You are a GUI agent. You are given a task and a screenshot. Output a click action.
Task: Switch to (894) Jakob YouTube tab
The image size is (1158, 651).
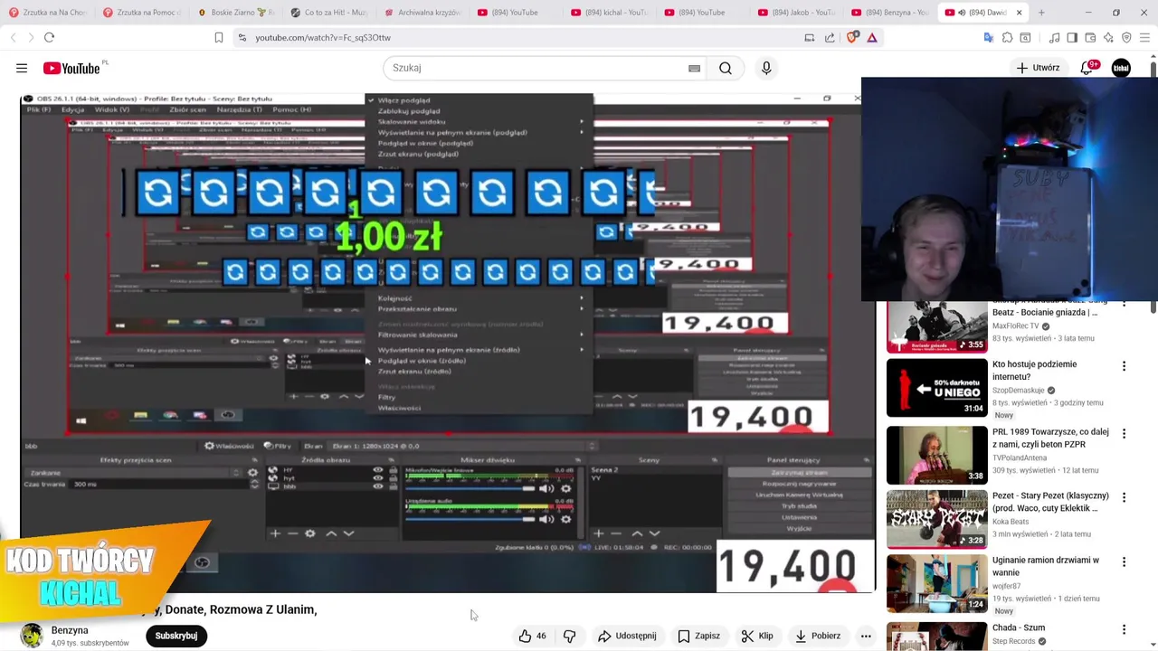click(x=797, y=13)
